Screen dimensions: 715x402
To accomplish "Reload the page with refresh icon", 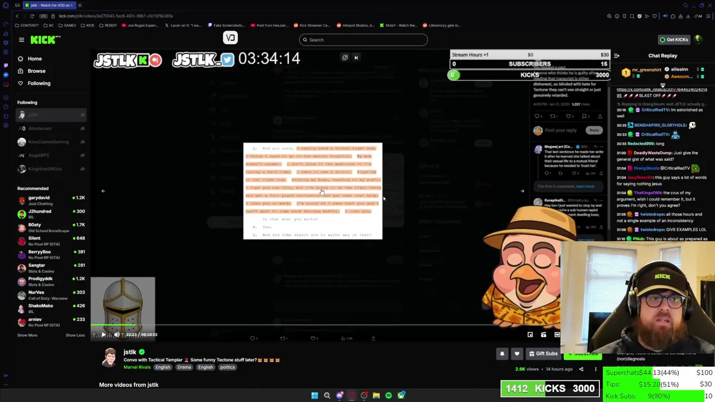I will [32, 16].
